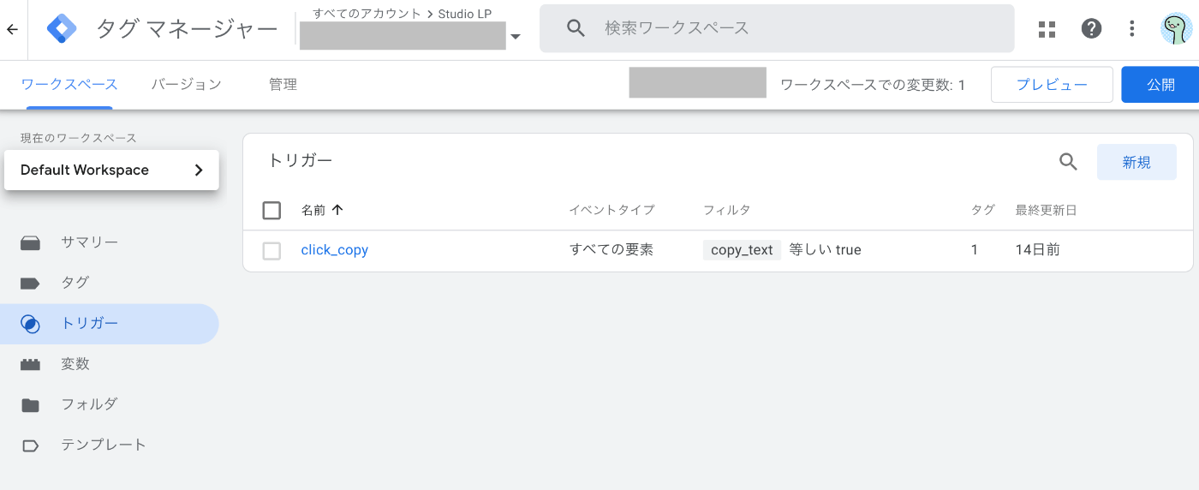Click the 変数 brick icon

[x=31, y=364]
